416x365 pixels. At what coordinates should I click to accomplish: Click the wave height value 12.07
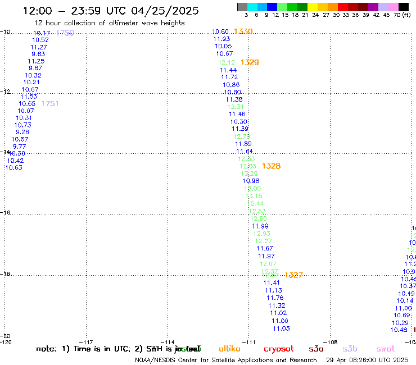[x=268, y=264]
